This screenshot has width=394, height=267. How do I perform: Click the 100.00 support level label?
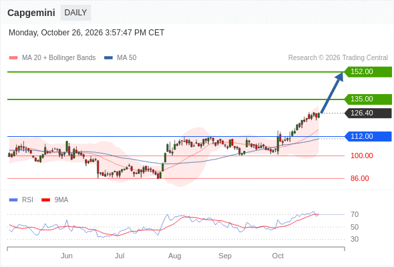[x=362, y=156]
